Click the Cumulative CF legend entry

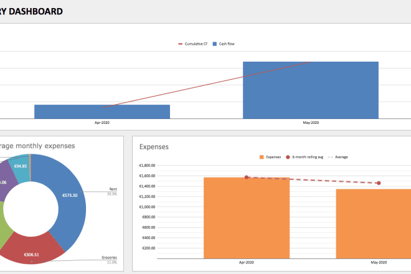tap(193, 44)
